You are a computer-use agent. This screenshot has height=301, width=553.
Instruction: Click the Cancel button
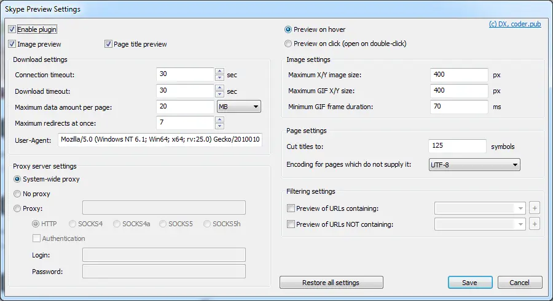pyautogui.click(x=520, y=283)
